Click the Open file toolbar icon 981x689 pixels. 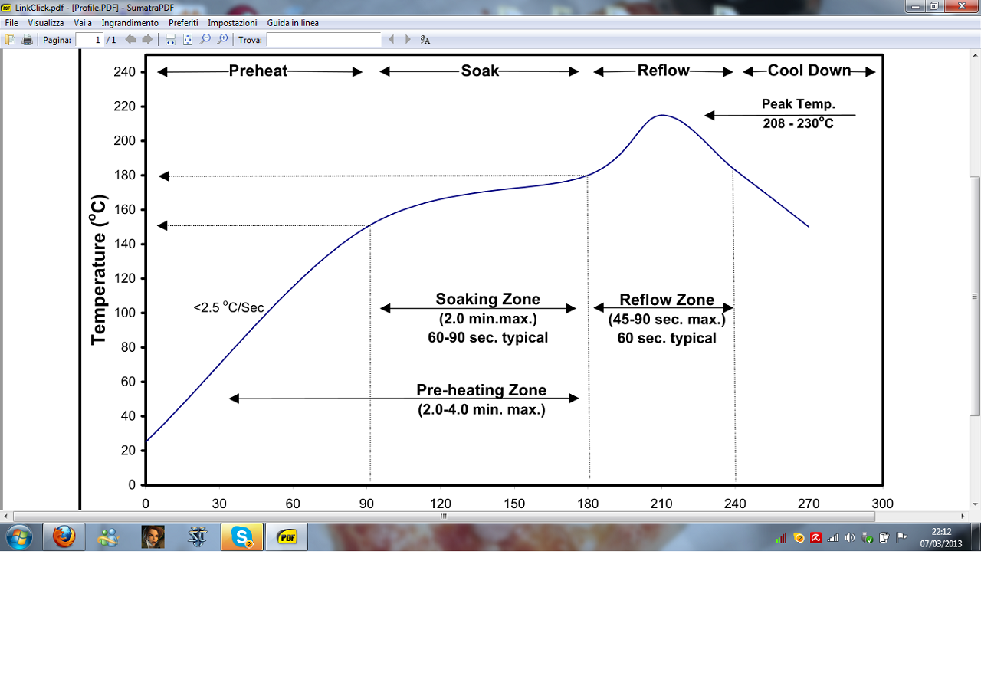(10, 39)
